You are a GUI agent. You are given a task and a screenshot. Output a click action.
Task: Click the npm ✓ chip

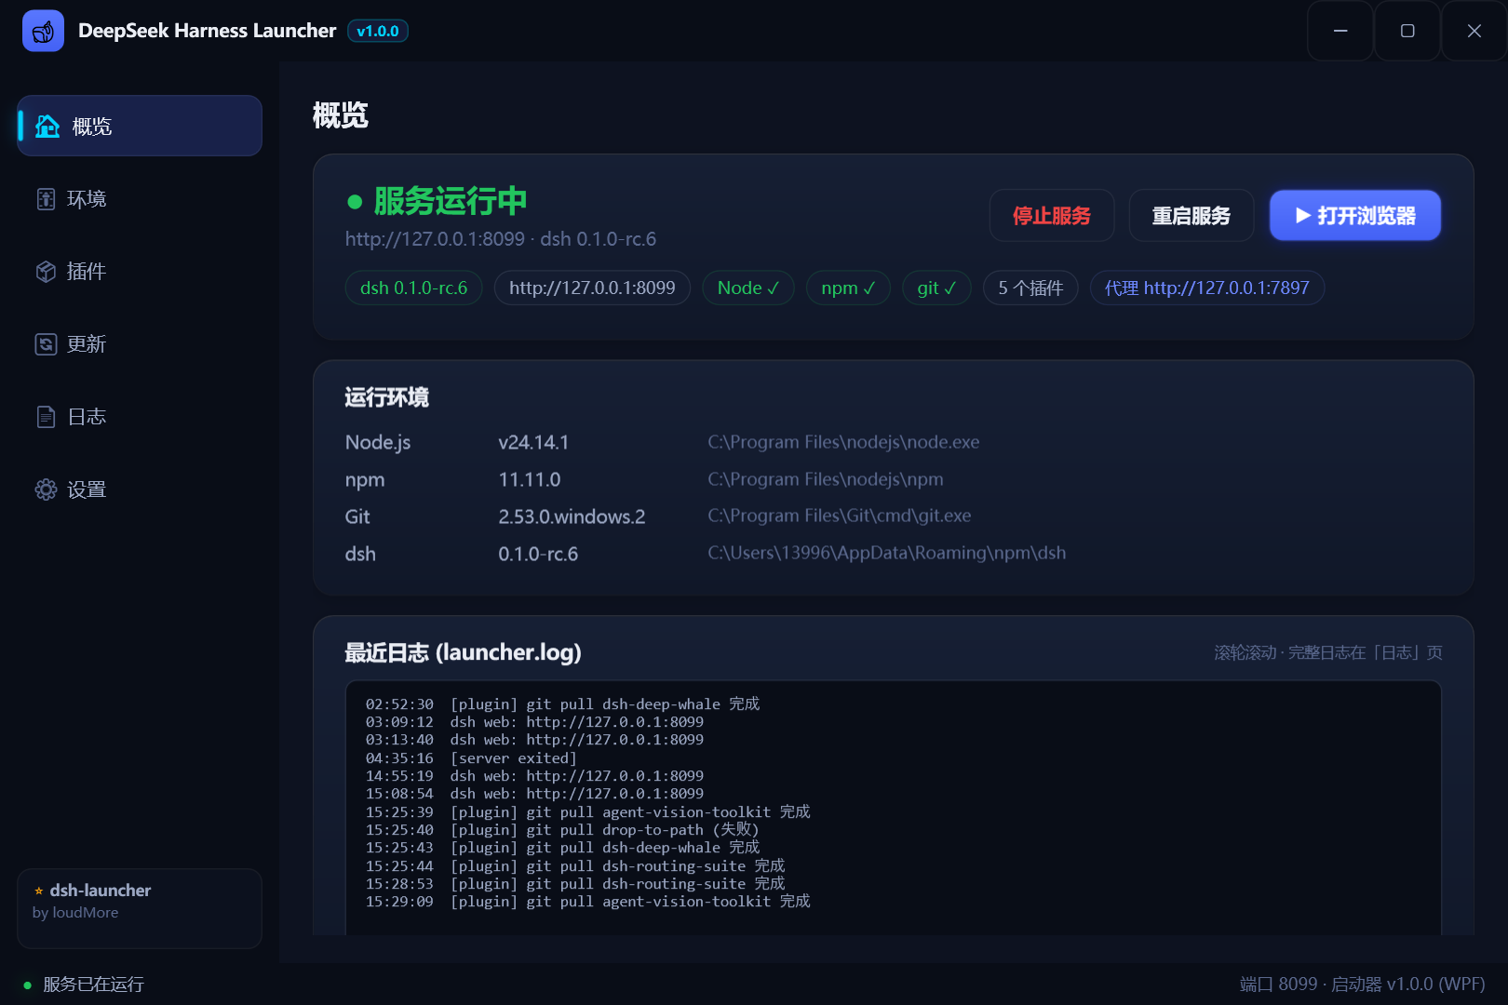848,288
